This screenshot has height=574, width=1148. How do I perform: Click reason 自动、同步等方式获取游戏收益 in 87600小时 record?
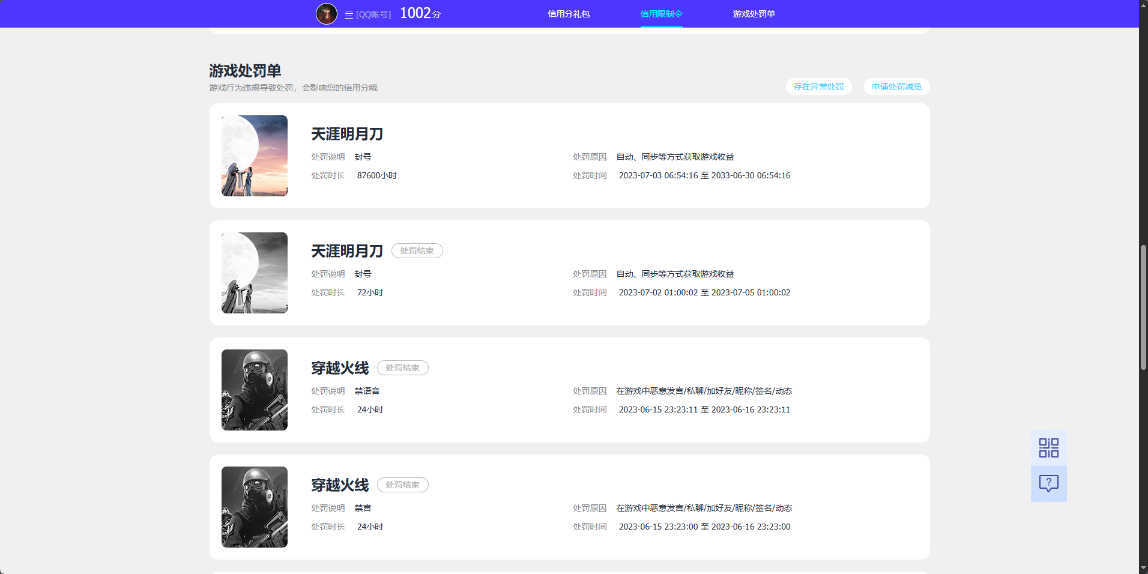pos(675,157)
